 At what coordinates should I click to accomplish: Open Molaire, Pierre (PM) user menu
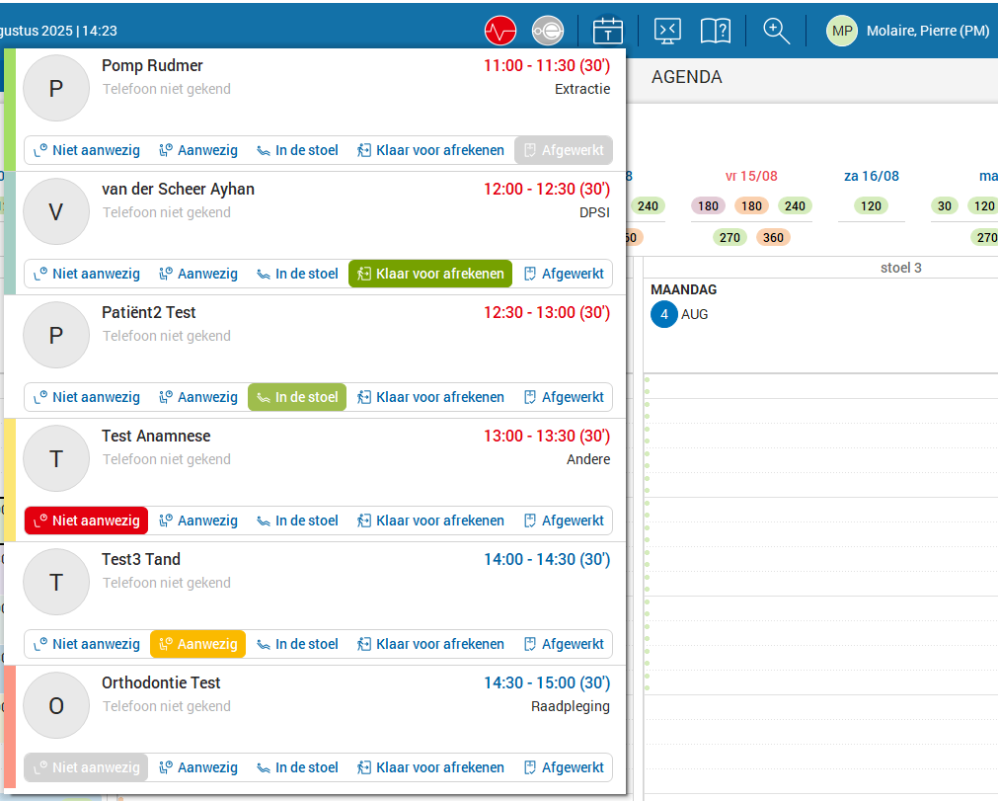click(x=927, y=31)
